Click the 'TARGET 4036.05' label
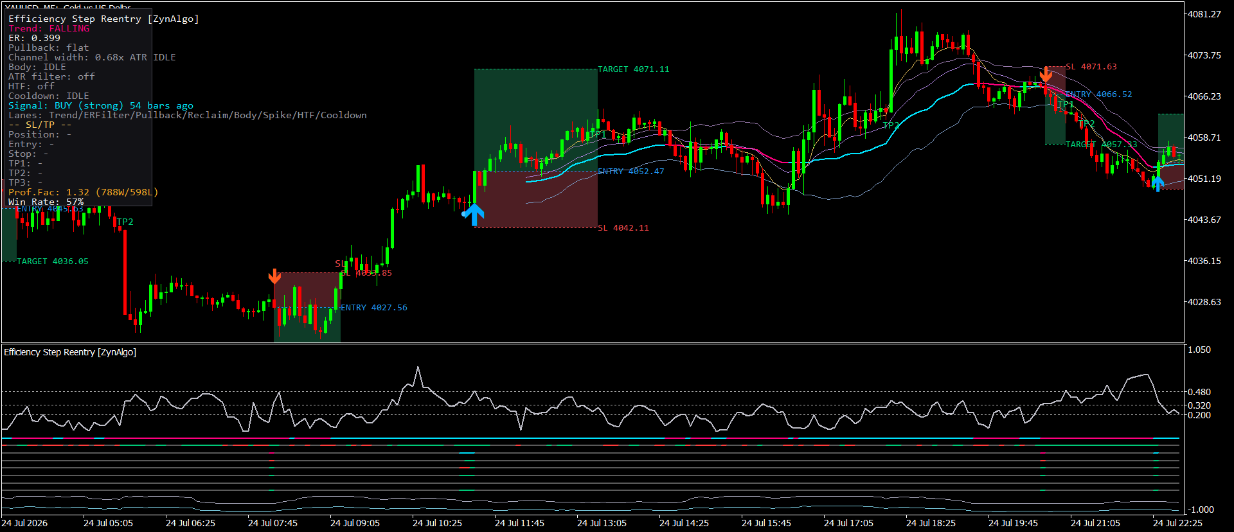Viewport: 1234px width, 532px height. (x=53, y=262)
